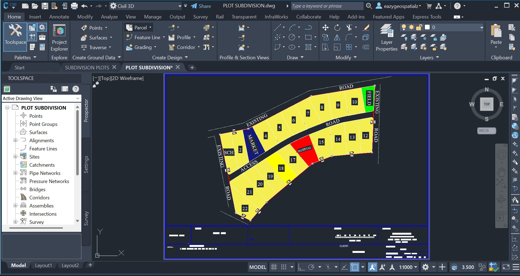Select the Mirror tool in Modify panel
The width and height of the screenshot is (520, 276).
[x=337, y=38]
